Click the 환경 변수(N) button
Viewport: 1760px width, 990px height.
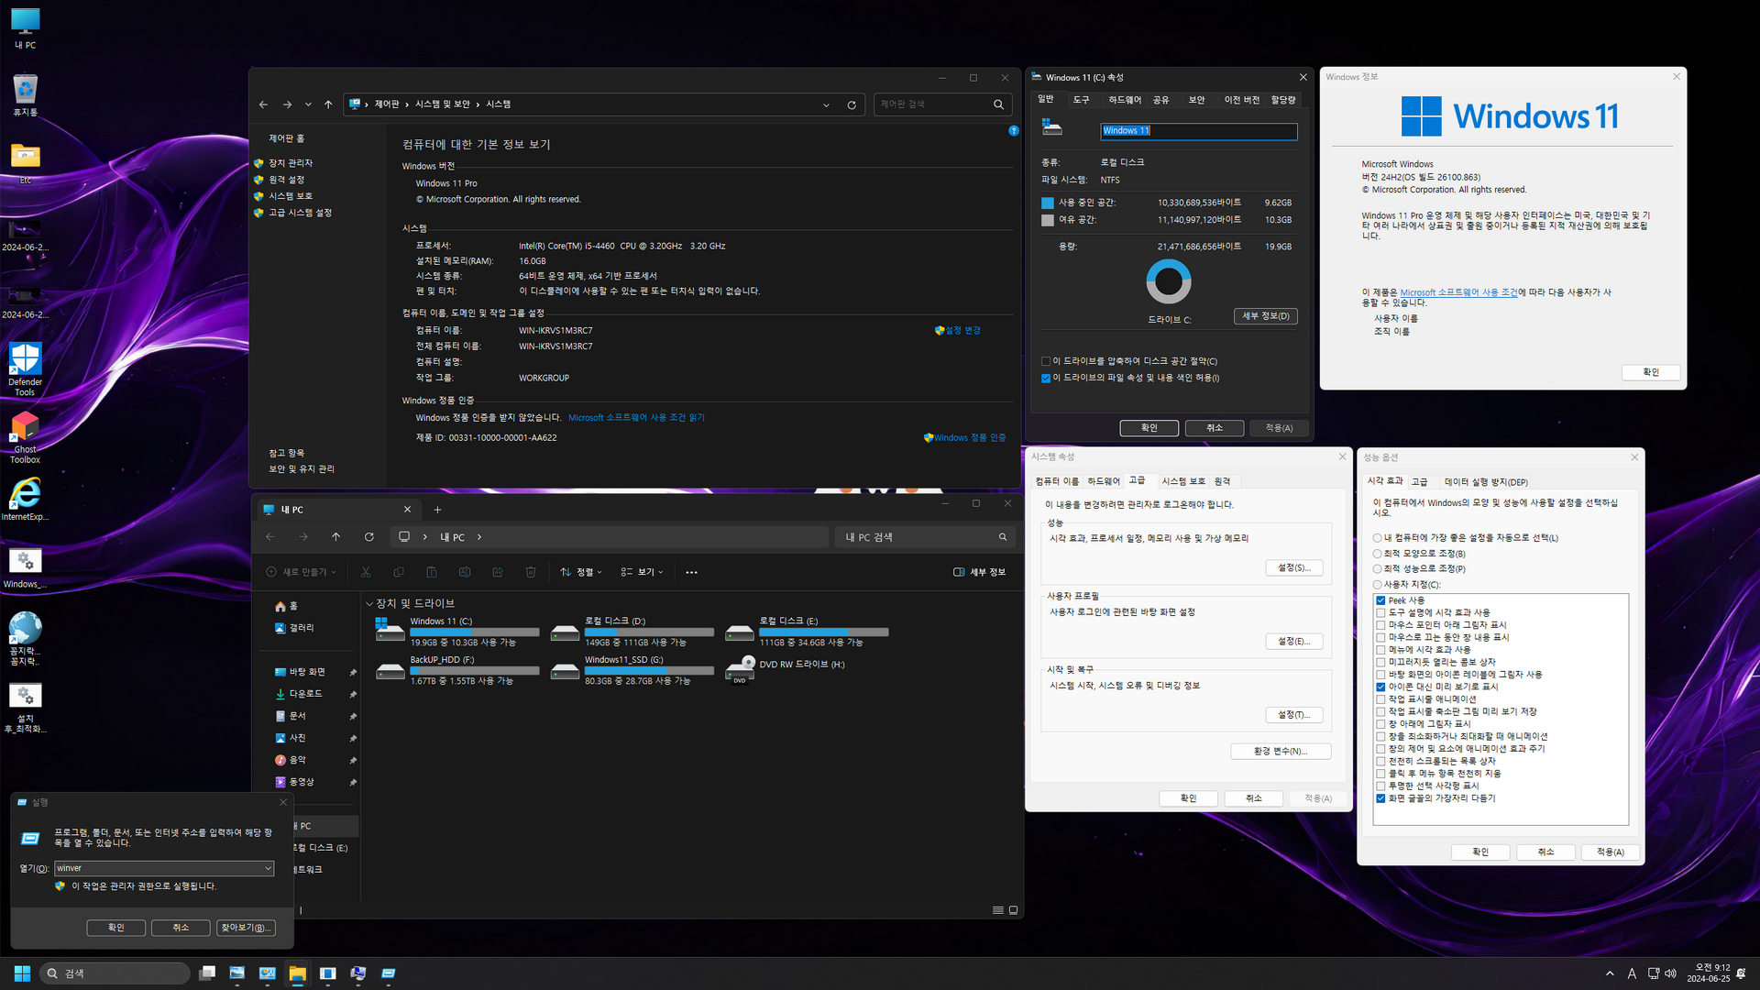1280,752
